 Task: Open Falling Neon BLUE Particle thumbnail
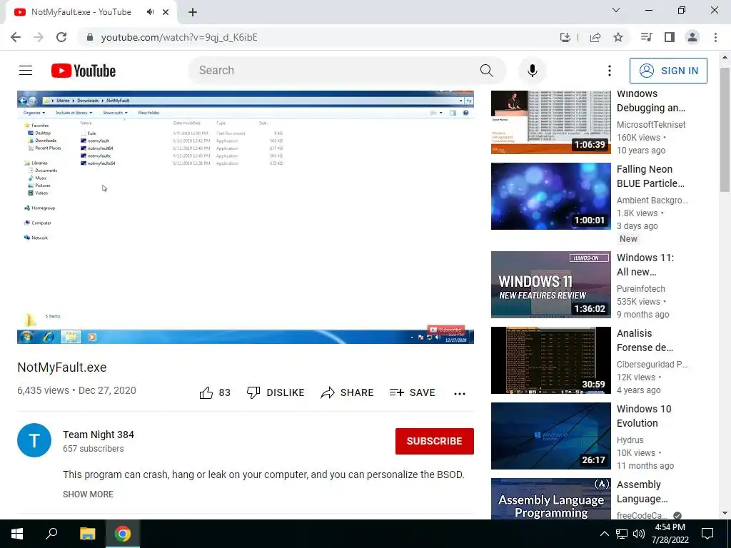[x=550, y=196]
